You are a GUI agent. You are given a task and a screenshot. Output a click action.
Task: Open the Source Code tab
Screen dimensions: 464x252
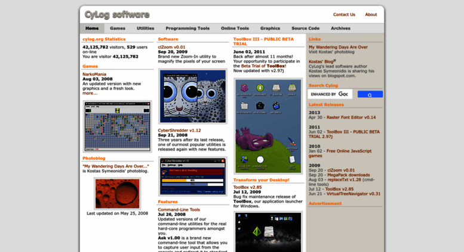point(305,29)
